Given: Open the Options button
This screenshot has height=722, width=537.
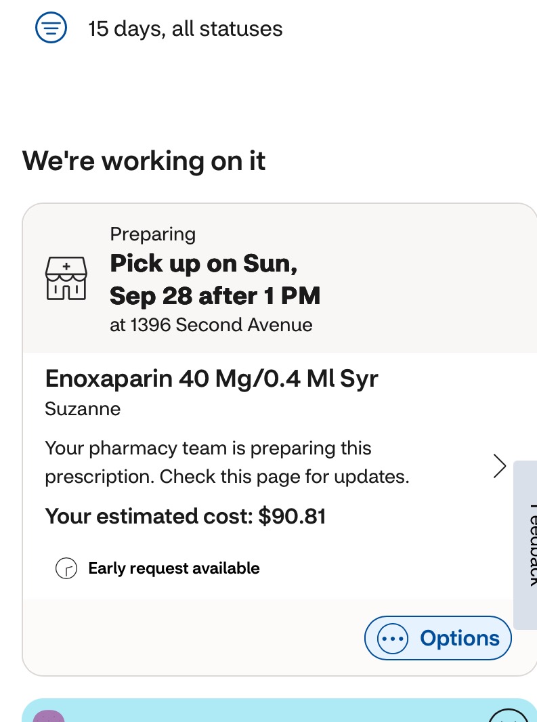Looking at the screenshot, I should (x=438, y=638).
